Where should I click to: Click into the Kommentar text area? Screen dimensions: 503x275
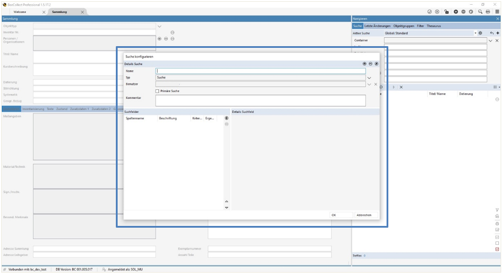[260, 101]
